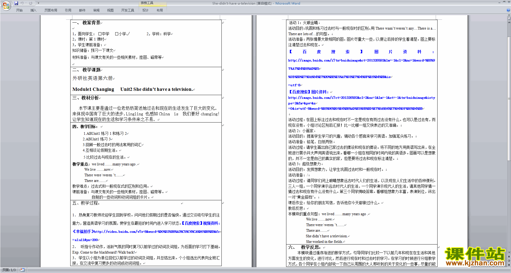Image resolution: width=511 pixels, height=273 pixels.
Task: Click the line 活动 2: 小画家
Action: pyautogui.click(x=301, y=131)
